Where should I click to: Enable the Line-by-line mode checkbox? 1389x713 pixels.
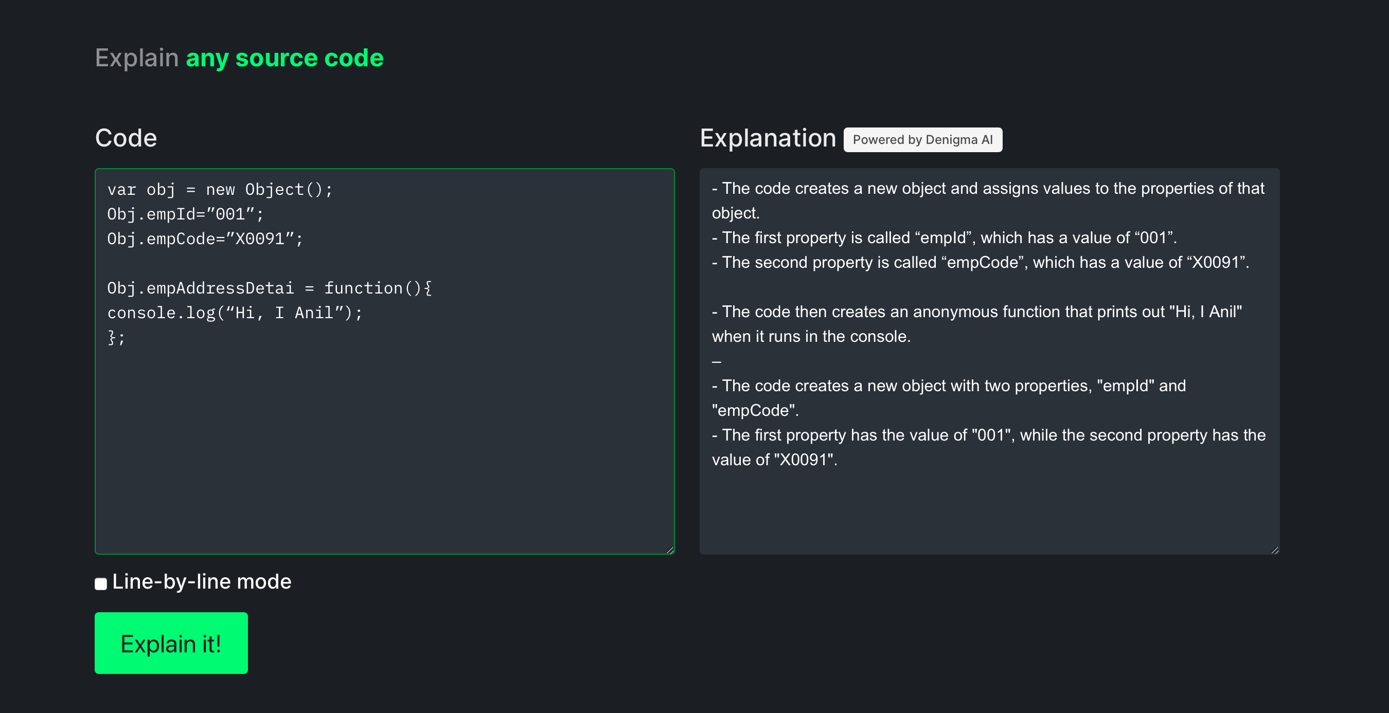click(101, 583)
